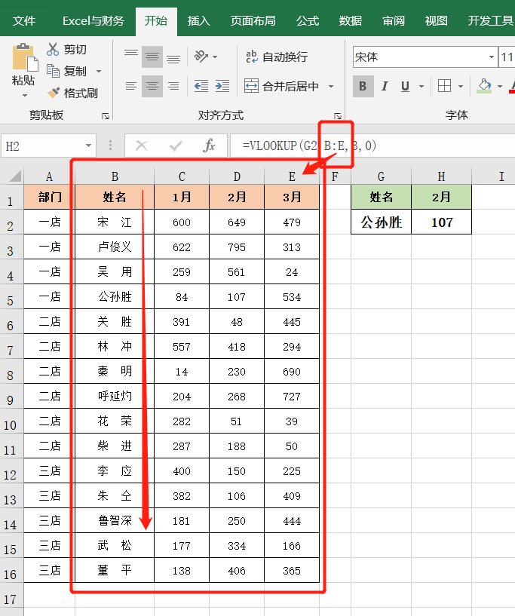Expand the Copy options dropdown
This screenshot has width=515, height=616.
pyautogui.click(x=99, y=71)
